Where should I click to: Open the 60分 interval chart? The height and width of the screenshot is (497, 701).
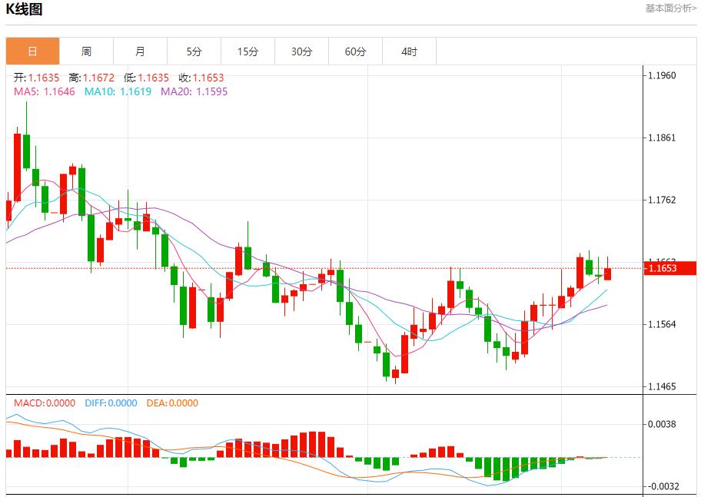(355, 51)
